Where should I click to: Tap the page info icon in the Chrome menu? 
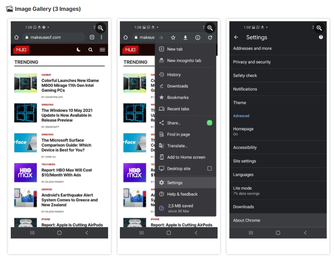pyautogui.click(x=198, y=38)
